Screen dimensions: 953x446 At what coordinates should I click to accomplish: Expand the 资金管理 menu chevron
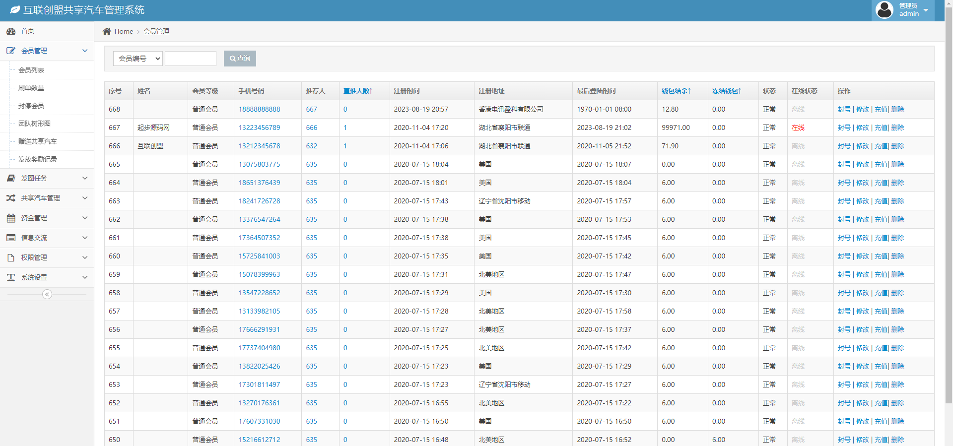pos(85,218)
